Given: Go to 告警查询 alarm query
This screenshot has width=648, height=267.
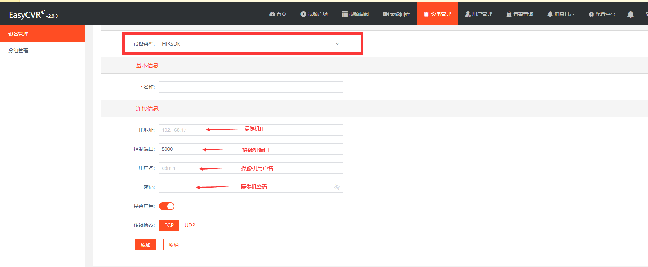Looking at the screenshot, I should point(520,14).
